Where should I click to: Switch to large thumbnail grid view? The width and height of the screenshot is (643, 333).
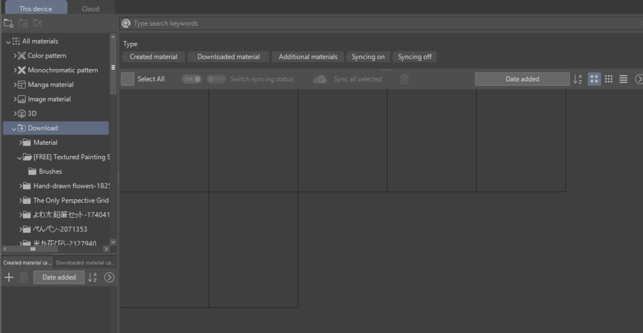[x=594, y=79]
